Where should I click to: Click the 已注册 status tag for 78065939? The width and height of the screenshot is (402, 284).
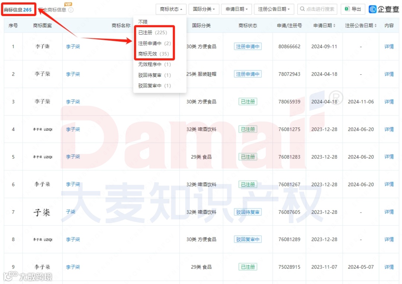pos(248,101)
